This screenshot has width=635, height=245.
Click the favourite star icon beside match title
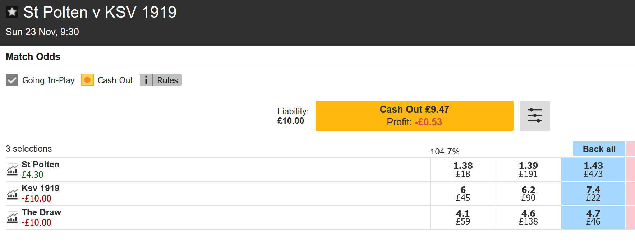coord(12,12)
